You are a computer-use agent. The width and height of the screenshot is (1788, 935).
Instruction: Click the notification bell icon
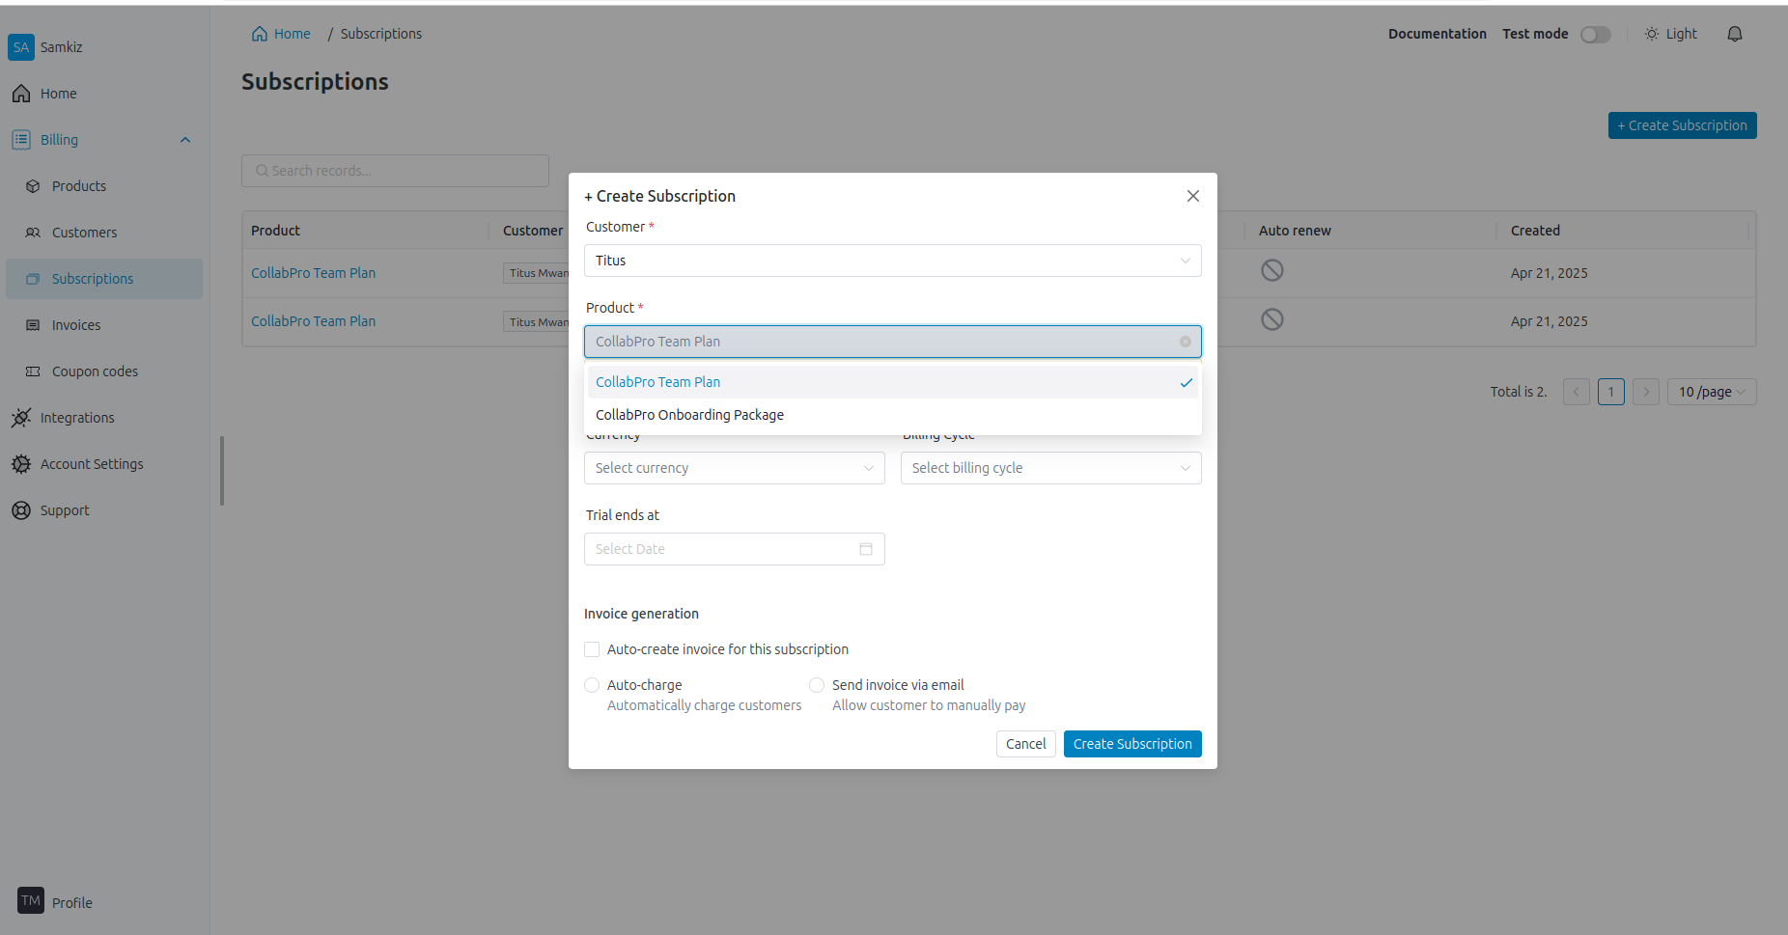[x=1734, y=34]
